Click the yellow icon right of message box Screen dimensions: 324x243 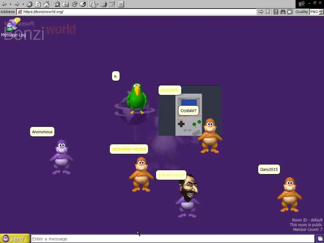click(x=320, y=239)
